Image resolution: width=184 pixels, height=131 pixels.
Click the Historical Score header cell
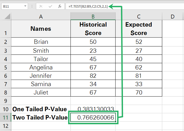(93, 29)
